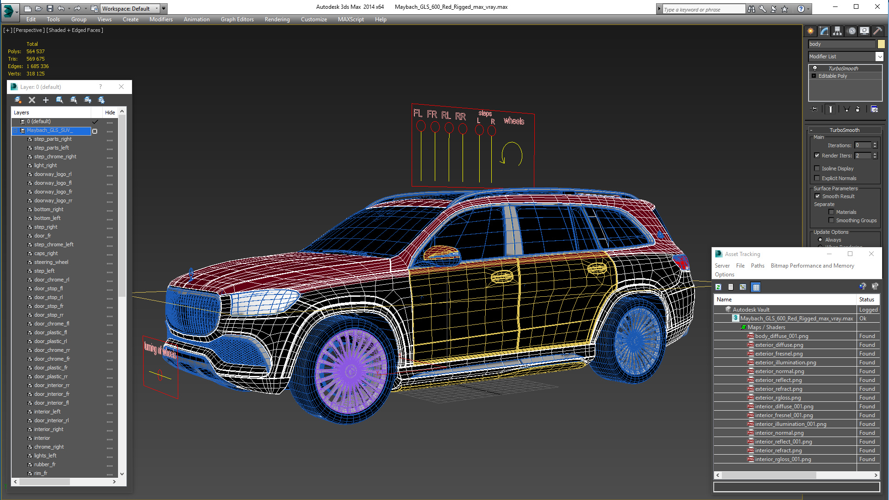Click Create New Layer icon in Layer dialog
This screenshot has width=889, height=500.
(x=18, y=100)
